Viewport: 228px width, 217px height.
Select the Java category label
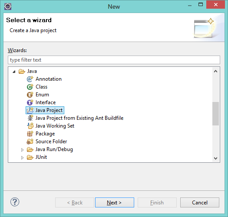point(32,71)
